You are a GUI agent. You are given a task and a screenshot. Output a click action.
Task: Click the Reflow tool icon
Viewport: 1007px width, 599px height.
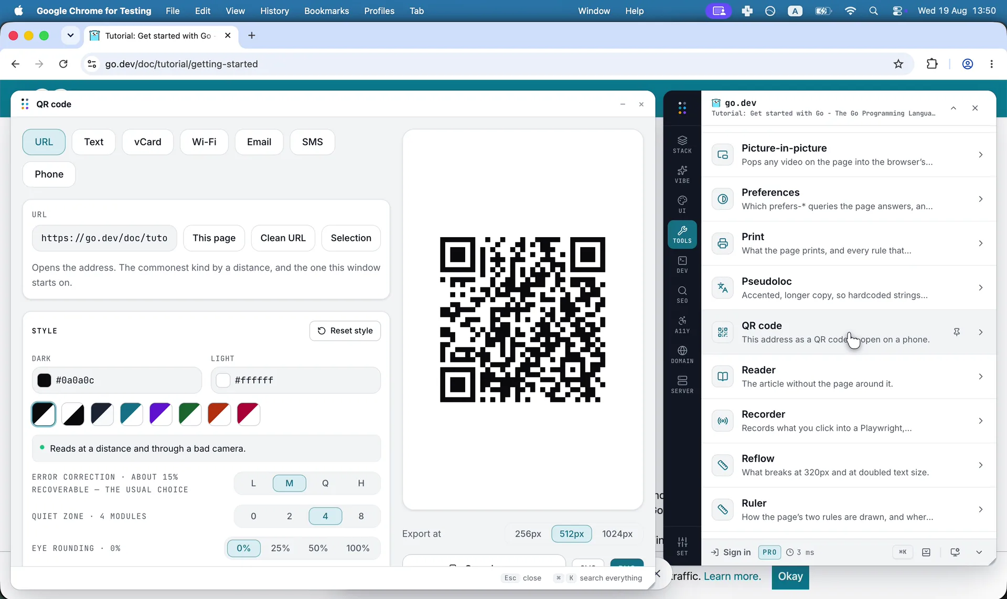[x=723, y=465]
